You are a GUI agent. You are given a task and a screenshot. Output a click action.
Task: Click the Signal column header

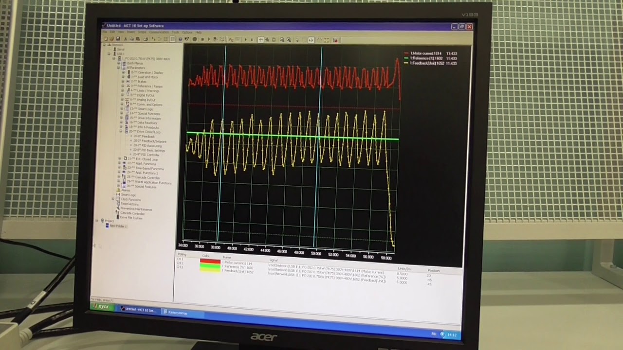[x=274, y=260]
